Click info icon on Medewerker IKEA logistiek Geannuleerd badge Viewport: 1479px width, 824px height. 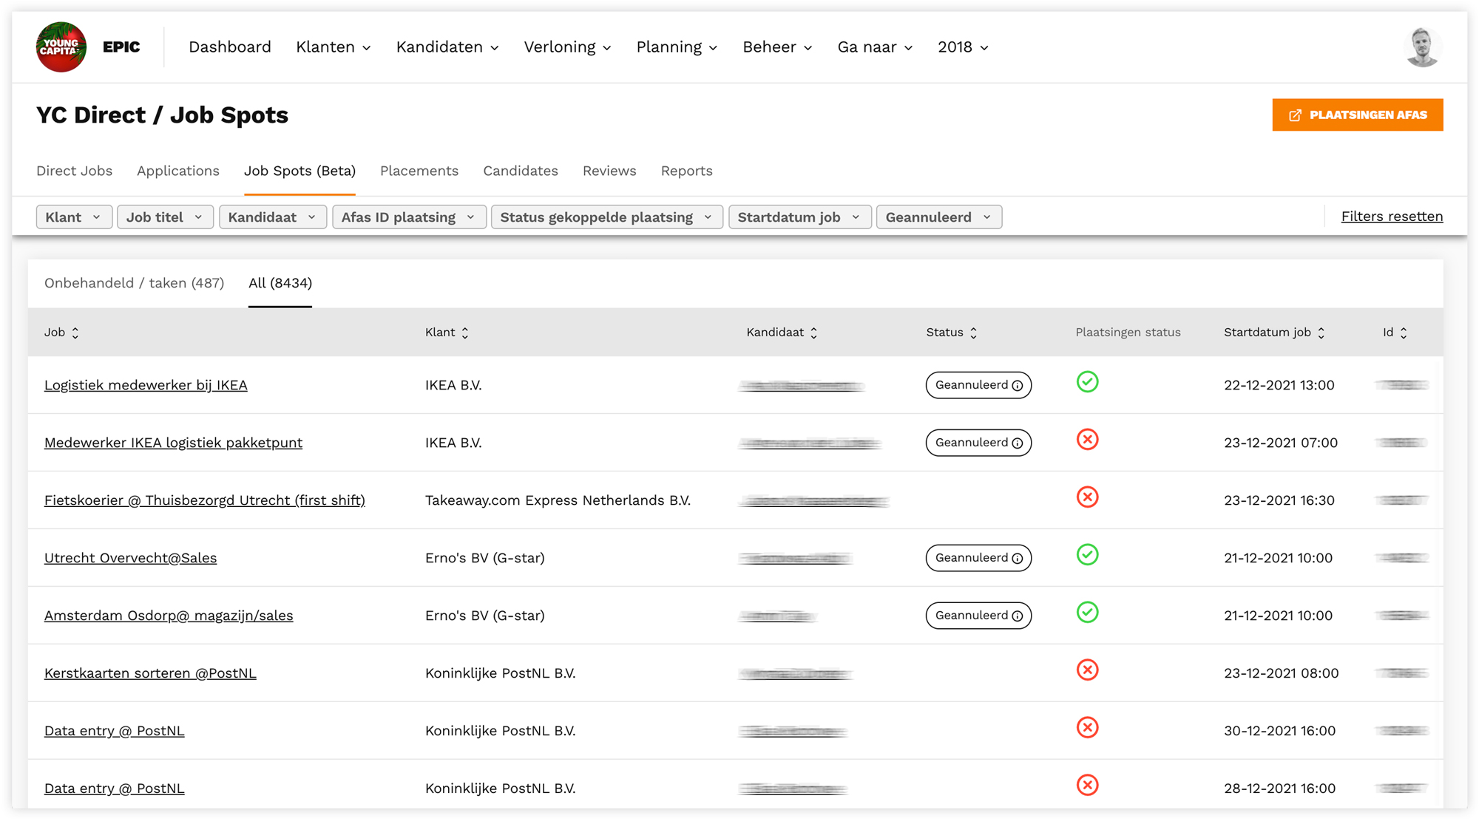(1018, 443)
